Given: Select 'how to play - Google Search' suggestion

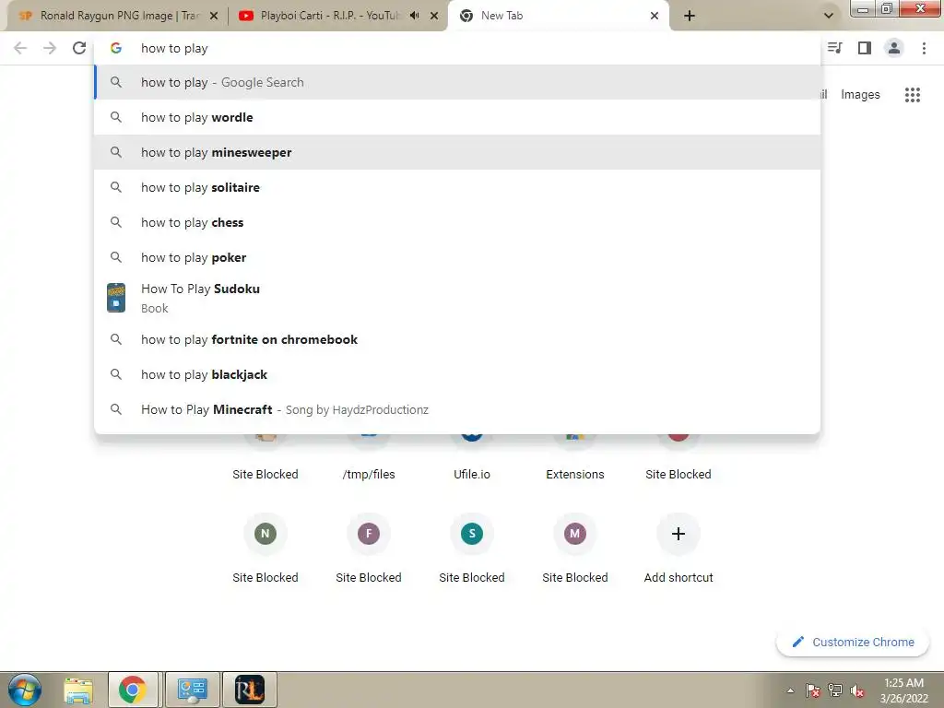Looking at the screenshot, I should (457, 82).
